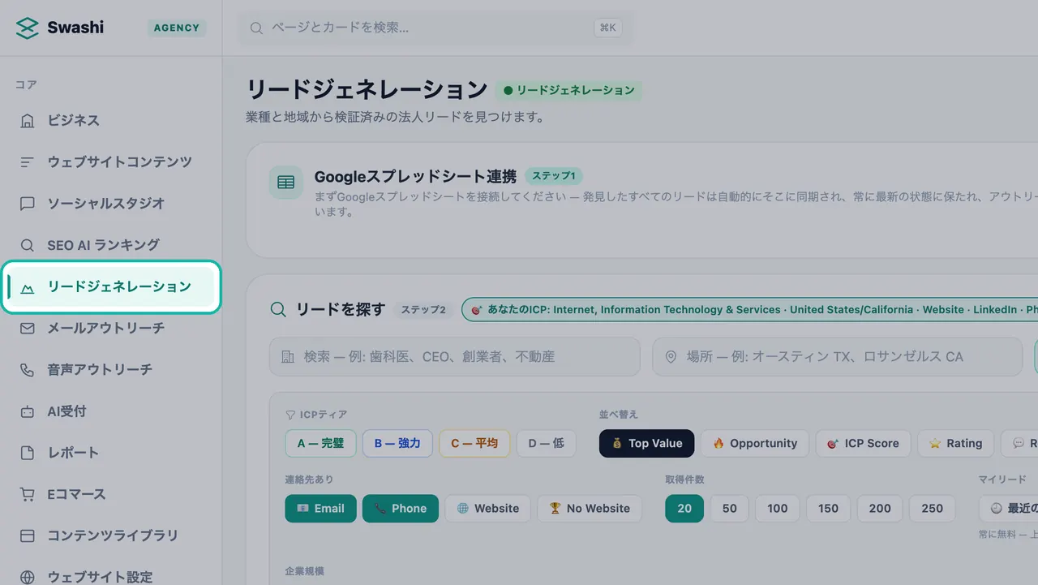
Task: Click the AGENCY plan badge
Action: click(x=177, y=28)
